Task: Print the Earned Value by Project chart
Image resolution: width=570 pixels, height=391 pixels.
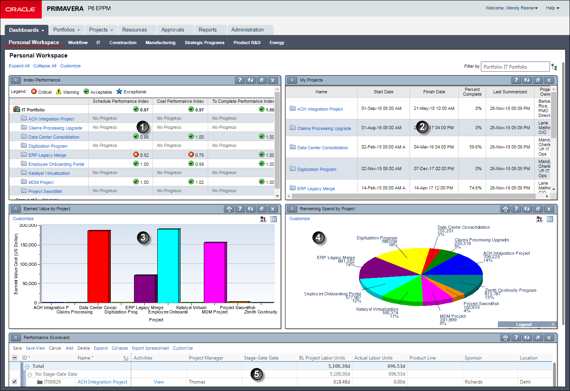Action: coord(229,209)
